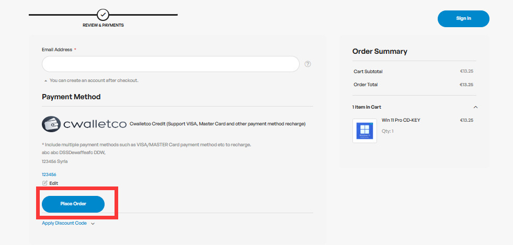This screenshot has width=513, height=245.
Task: Click the question mark help icon beside email
Action: click(x=308, y=64)
